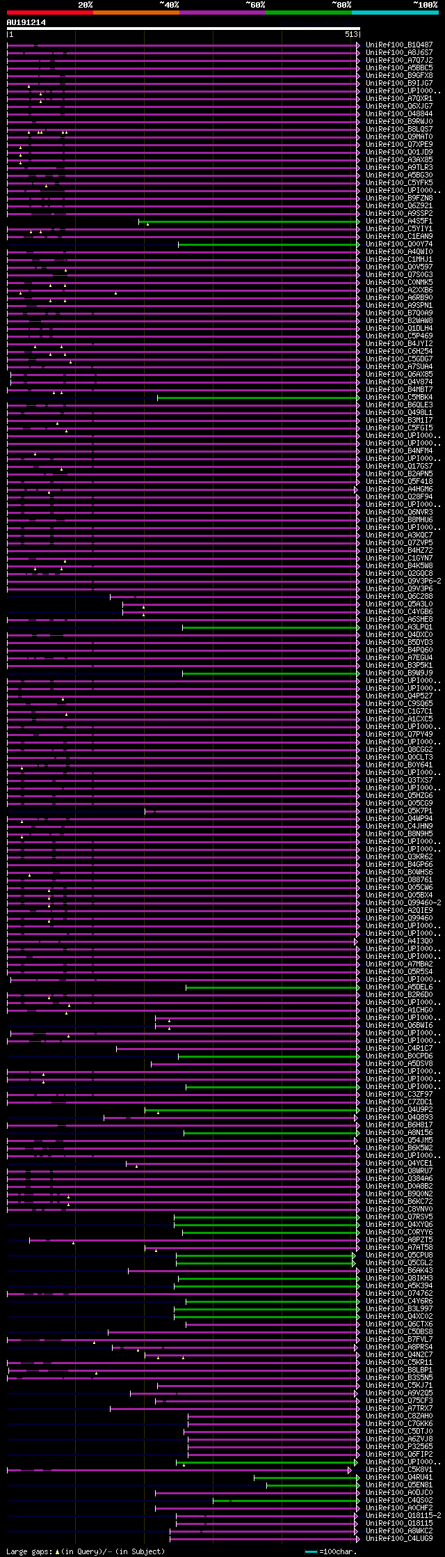The image size is (445, 1557).
Task: Select the UniRef100_C8ZAH0 label
Action: click(x=399, y=1416)
